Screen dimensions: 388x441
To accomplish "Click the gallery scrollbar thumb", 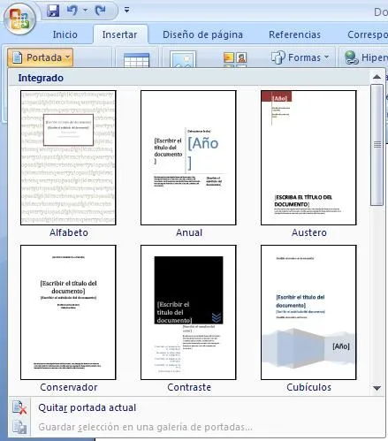I will coord(377,145).
